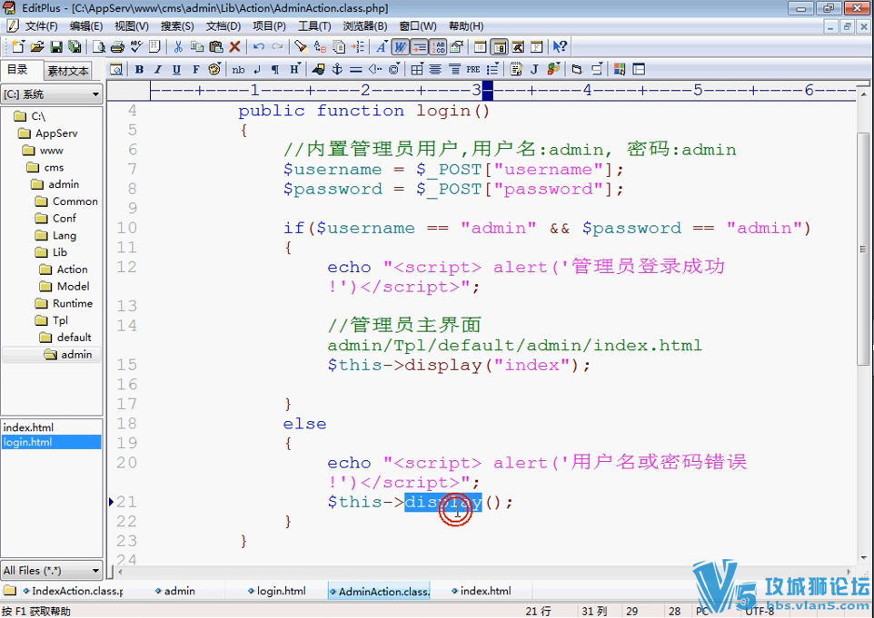Click the Print icon

(117, 47)
